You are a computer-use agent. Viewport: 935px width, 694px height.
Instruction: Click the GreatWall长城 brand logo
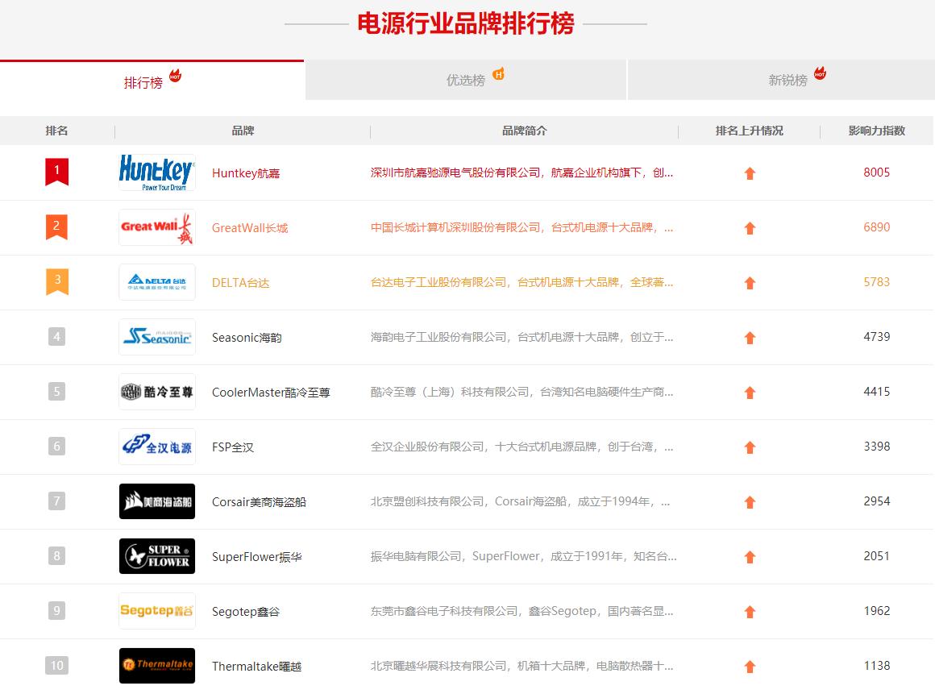click(156, 227)
